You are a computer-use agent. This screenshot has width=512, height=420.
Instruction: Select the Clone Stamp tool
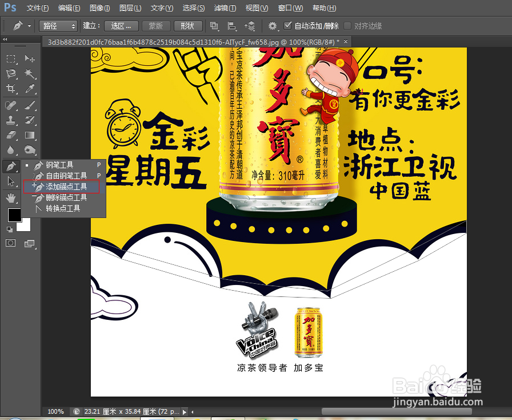(11, 120)
